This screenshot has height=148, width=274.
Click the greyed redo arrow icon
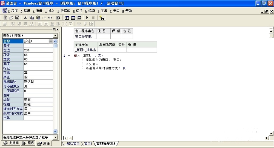pos(44,17)
